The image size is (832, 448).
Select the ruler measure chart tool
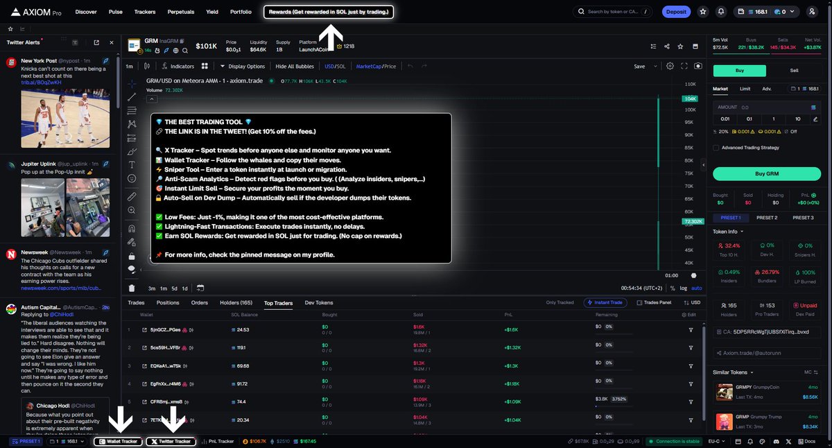132,197
